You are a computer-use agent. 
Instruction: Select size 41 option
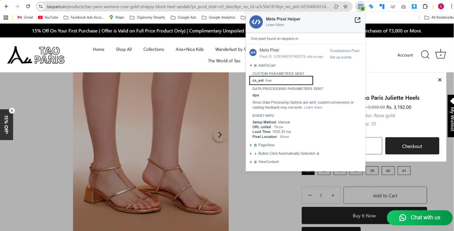click(403, 171)
